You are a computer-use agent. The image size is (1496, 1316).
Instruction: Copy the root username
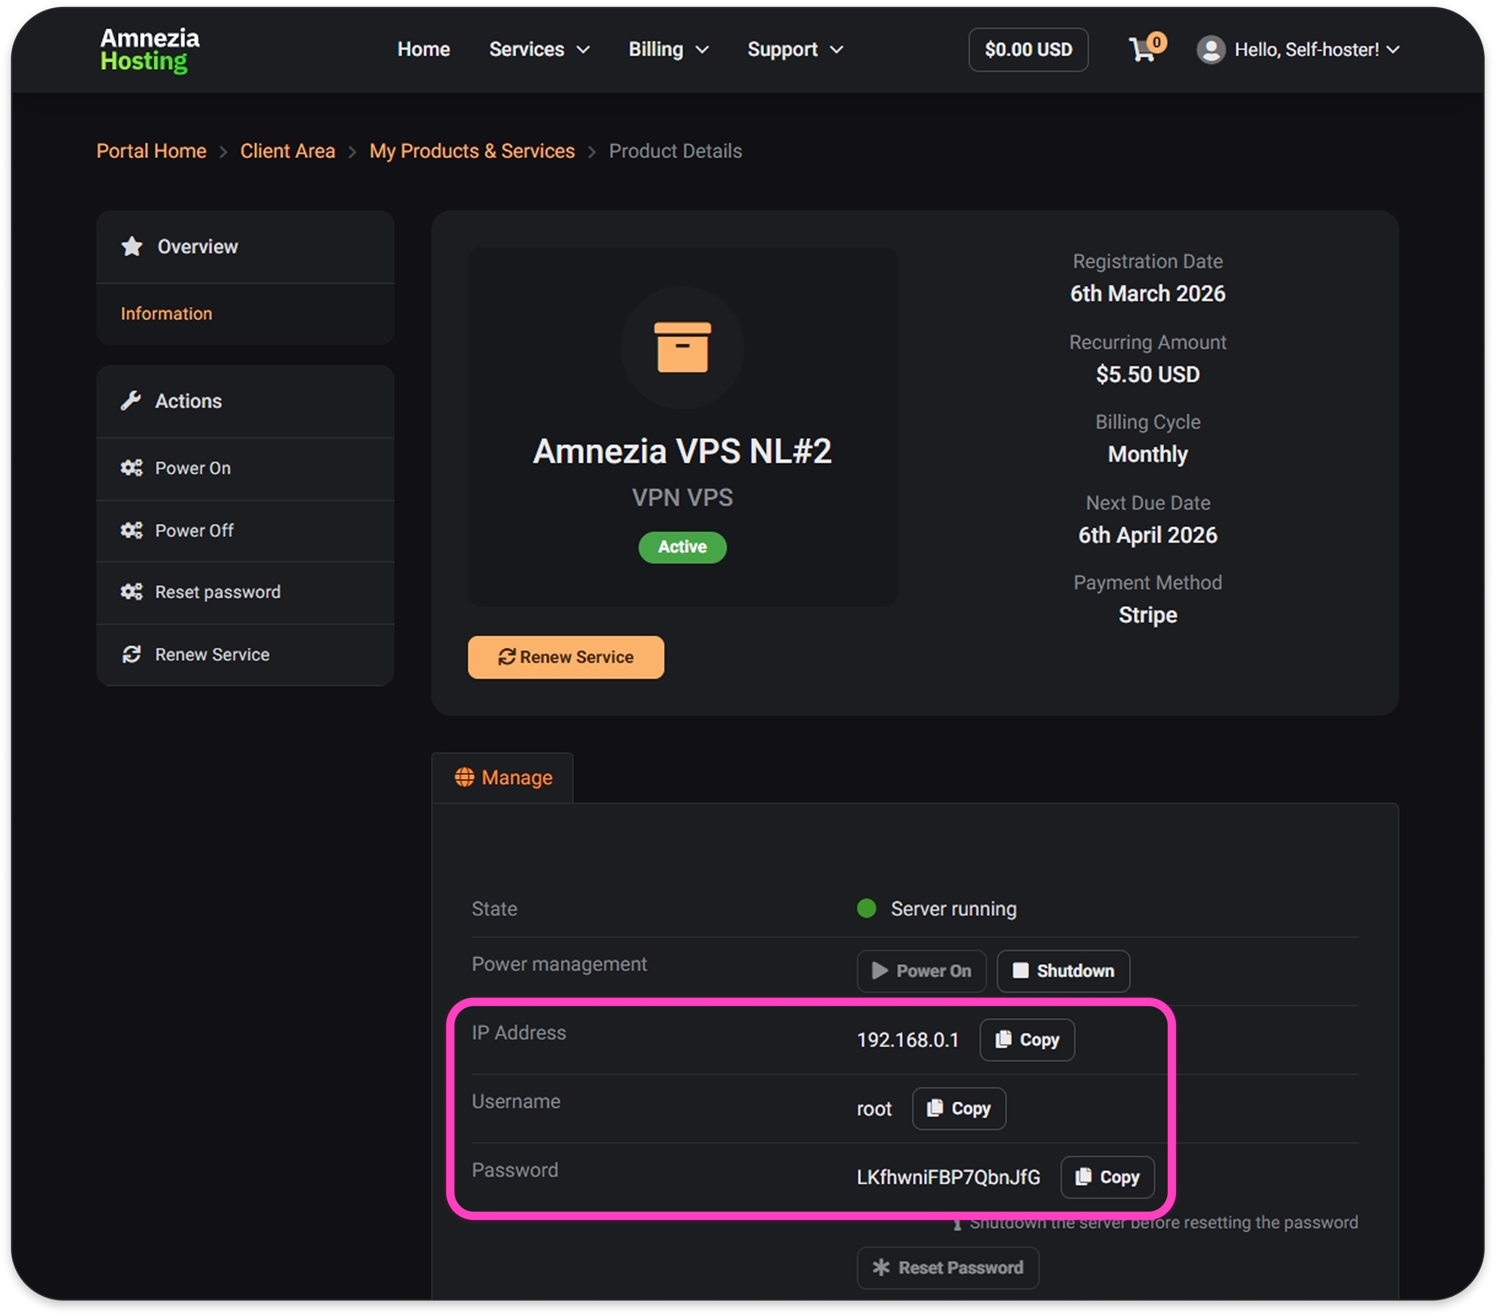[x=959, y=1108]
